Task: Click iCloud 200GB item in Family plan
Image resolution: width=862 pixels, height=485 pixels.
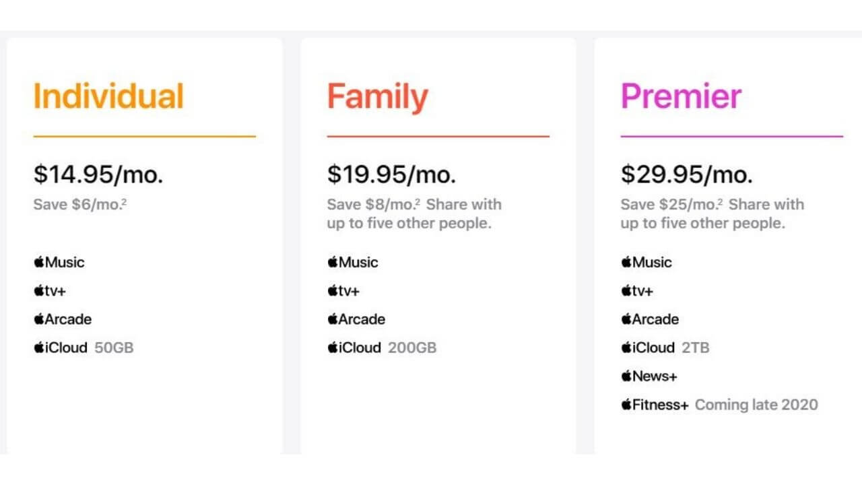Action: pos(382,348)
